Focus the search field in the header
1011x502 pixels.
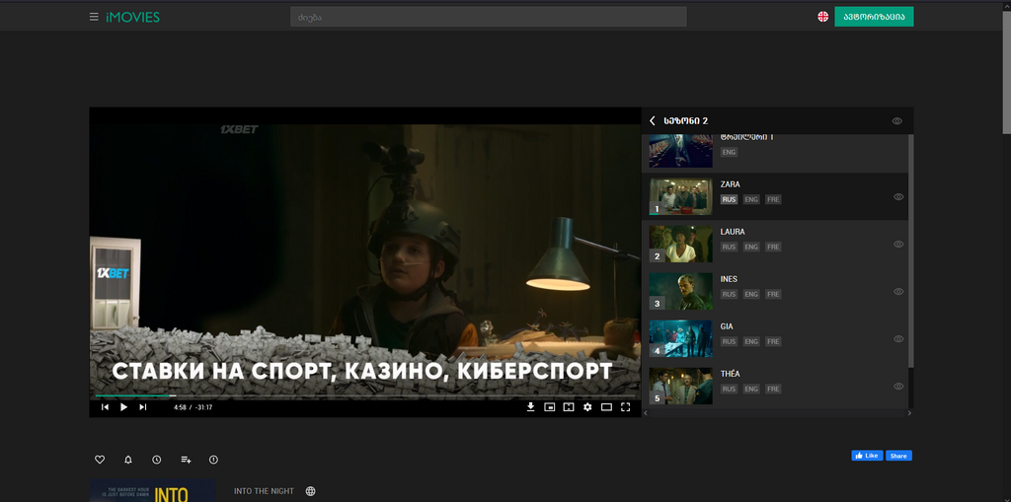[488, 17]
